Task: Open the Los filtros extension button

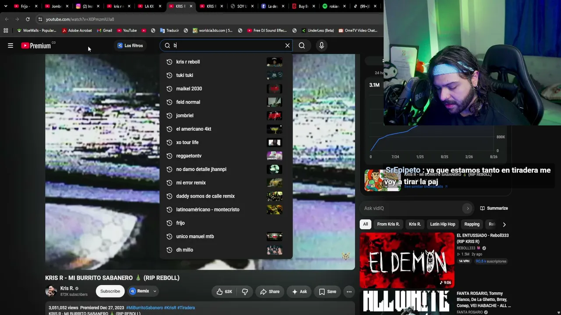Action: (130, 45)
